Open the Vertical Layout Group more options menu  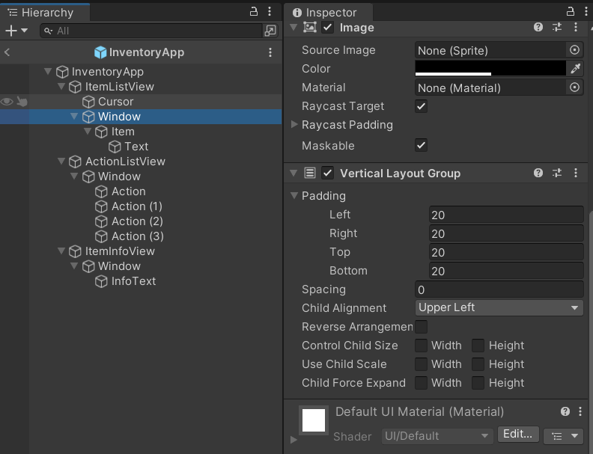coord(575,173)
